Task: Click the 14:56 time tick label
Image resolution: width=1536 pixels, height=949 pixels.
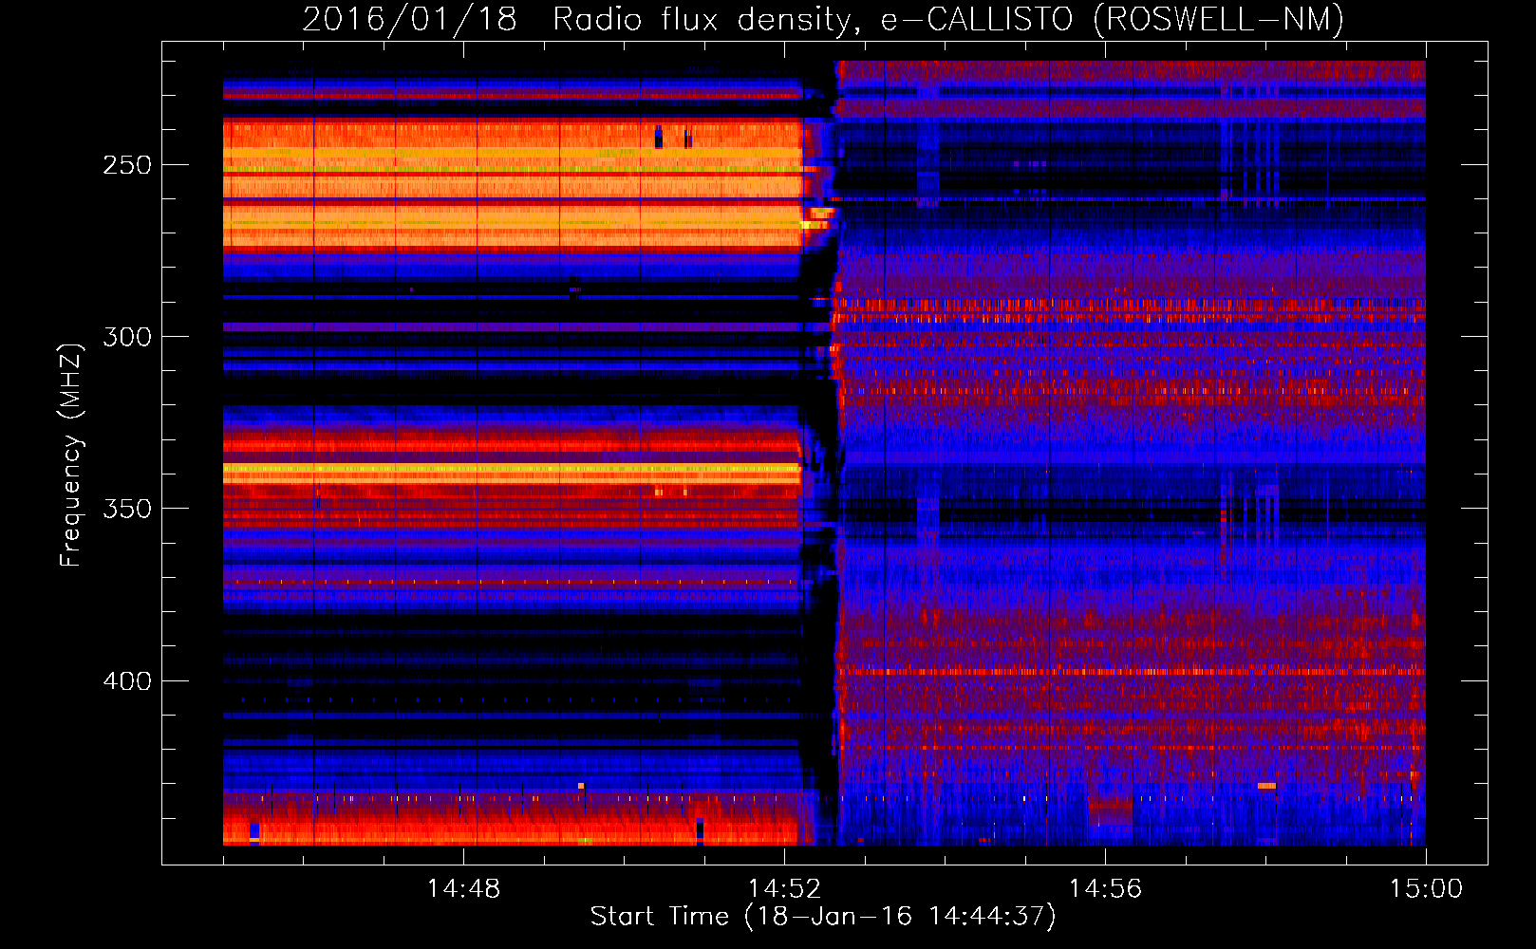Action: (1105, 889)
